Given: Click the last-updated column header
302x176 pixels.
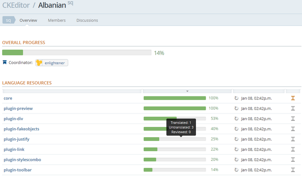Looking at the screenshot, I should point(259,91).
